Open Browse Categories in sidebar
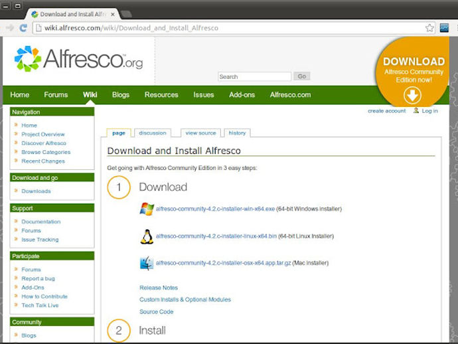Image resolution: width=458 pixels, height=344 pixels. coord(46,152)
